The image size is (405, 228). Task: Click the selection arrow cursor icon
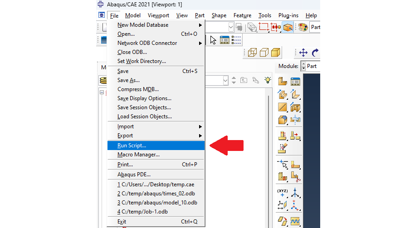(213, 40)
